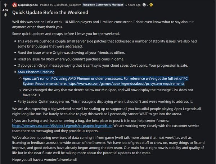Click the 'Fixed an issue for Xbox' bullet

point(71,59)
